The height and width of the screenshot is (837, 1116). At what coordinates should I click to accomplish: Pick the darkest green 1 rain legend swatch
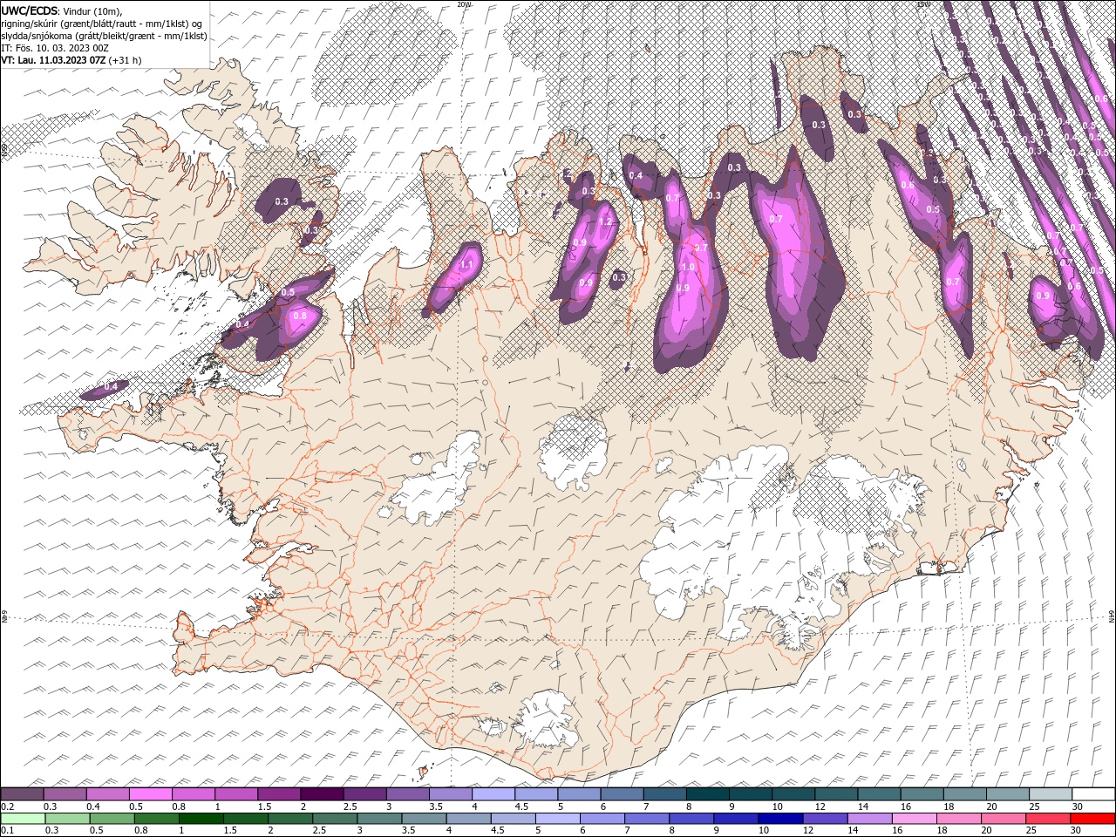pyautogui.click(x=201, y=819)
